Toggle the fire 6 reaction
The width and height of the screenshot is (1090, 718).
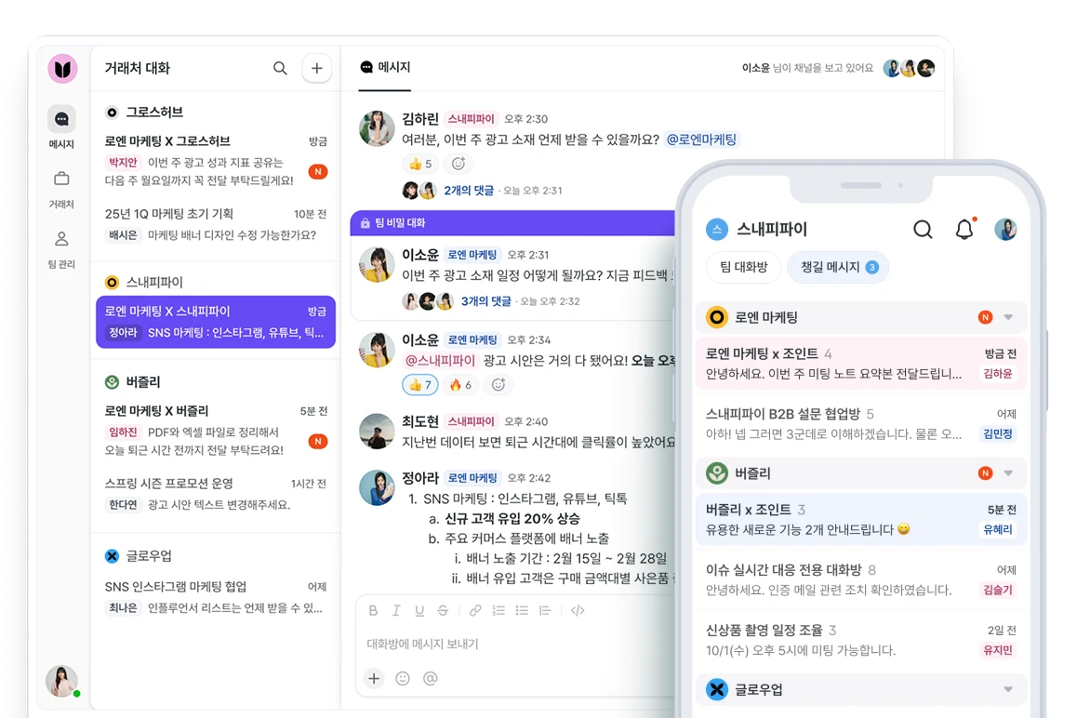coord(460,384)
